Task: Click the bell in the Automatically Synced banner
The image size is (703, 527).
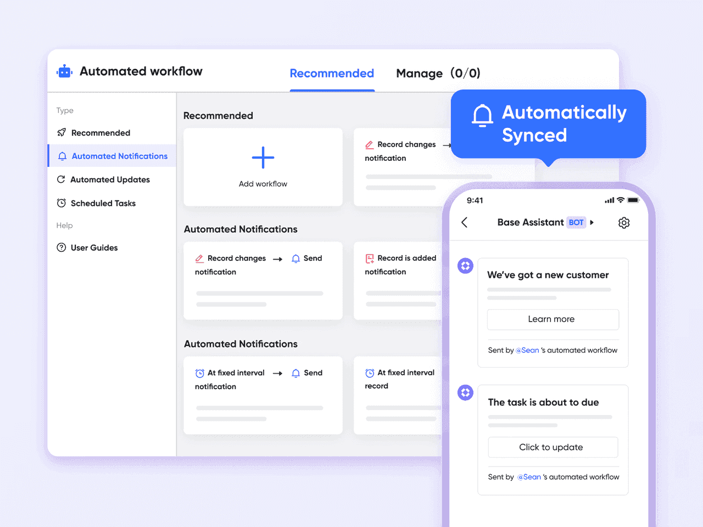Action: click(x=482, y=115)
